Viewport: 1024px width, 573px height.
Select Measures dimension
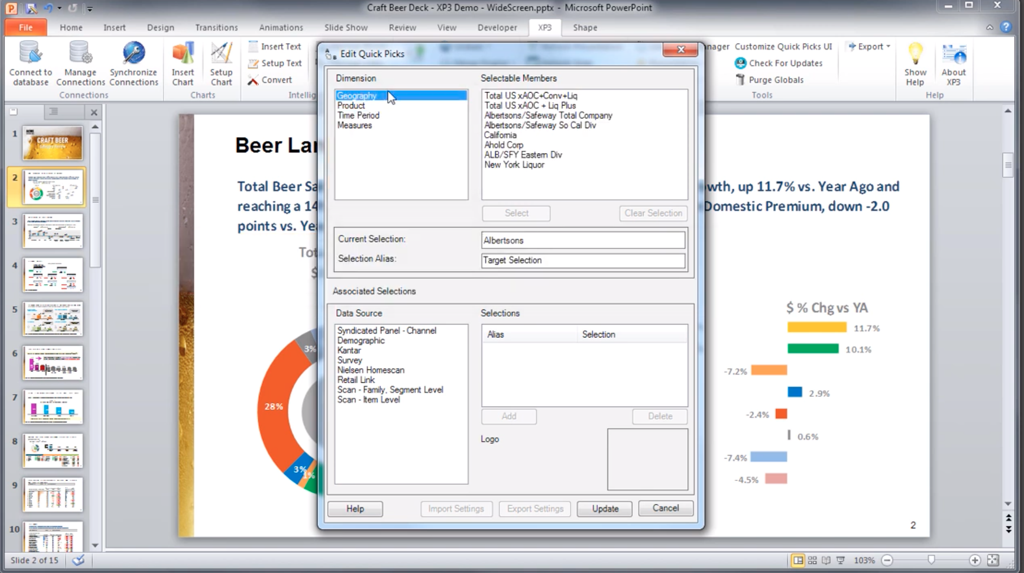point(354,125)
